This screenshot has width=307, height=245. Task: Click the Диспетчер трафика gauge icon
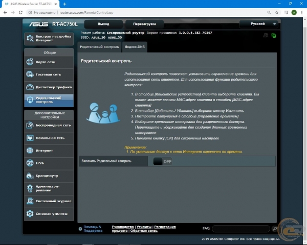tap(30, 87)
